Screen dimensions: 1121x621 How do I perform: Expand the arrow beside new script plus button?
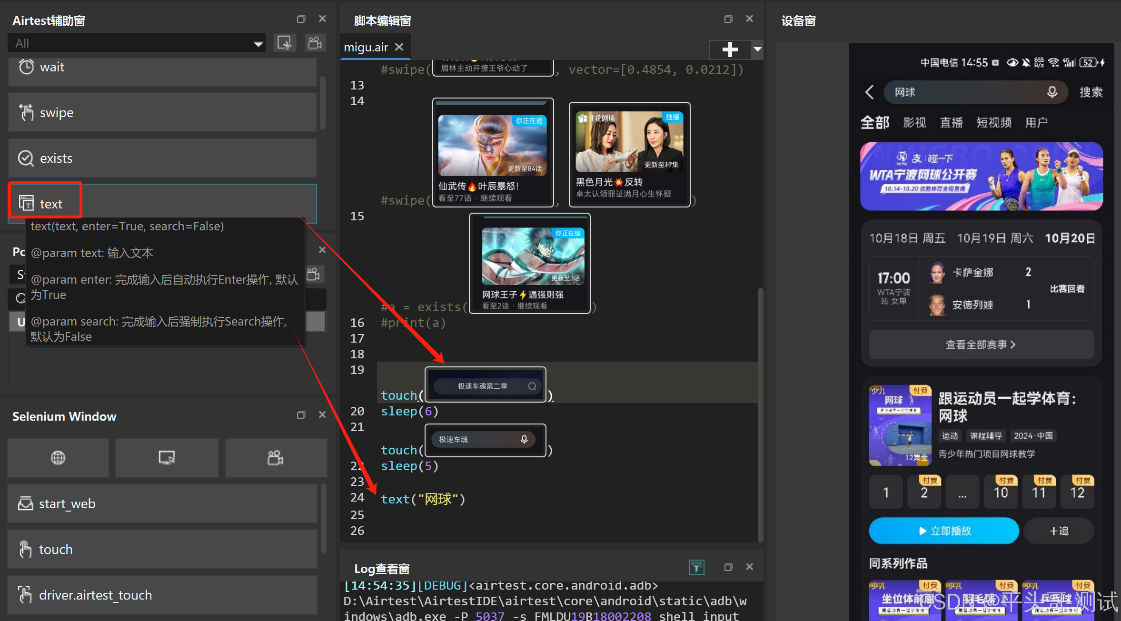757,49
